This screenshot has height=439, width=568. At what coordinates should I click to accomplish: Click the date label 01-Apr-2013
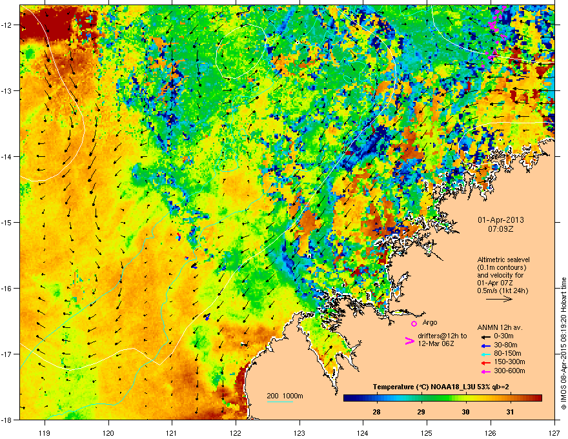[x=501, y=220]
